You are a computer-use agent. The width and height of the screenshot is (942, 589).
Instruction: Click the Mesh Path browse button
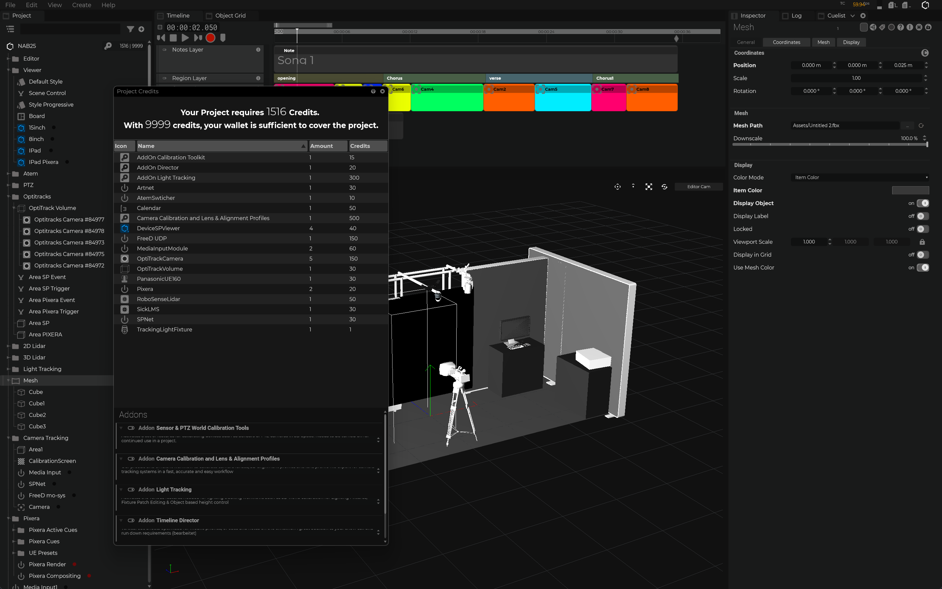(x=907, y=125)
